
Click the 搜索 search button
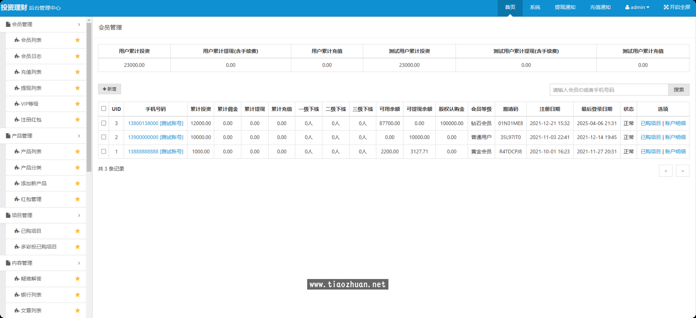(x=679, y=90)
